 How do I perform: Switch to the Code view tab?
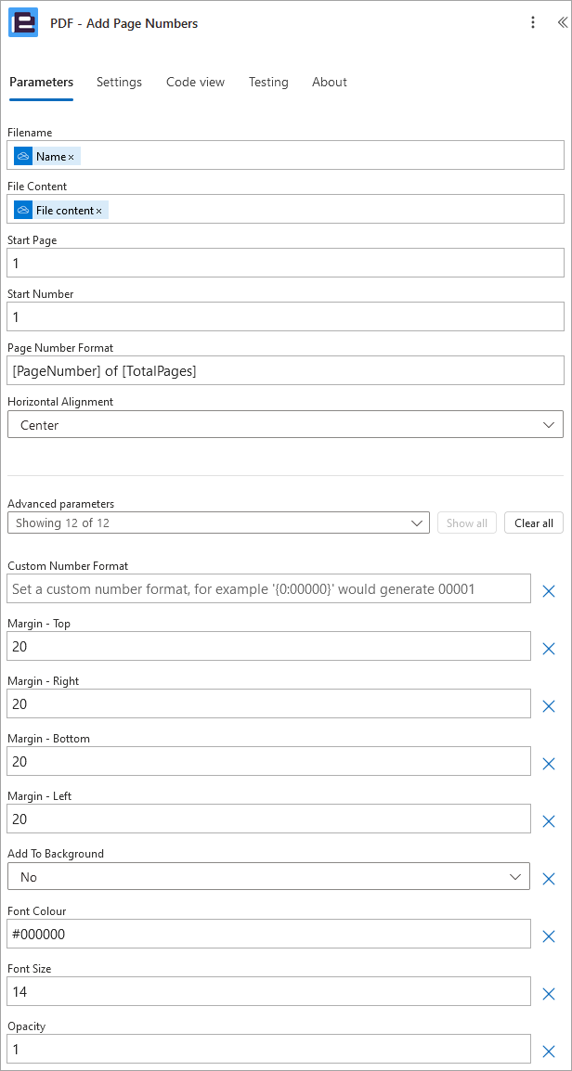(x=195, y=82)
